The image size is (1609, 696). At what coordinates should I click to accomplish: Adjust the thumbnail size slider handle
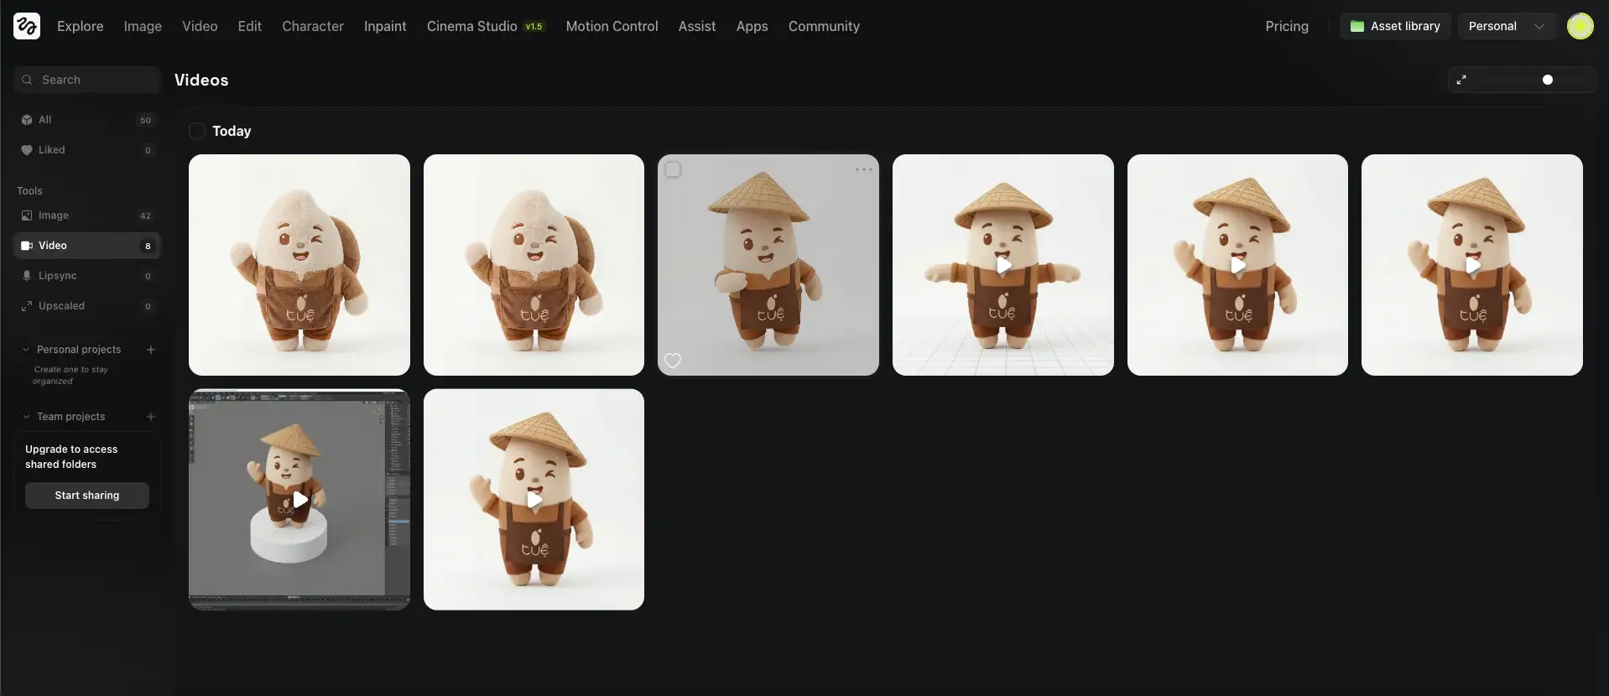(1548, 80)
